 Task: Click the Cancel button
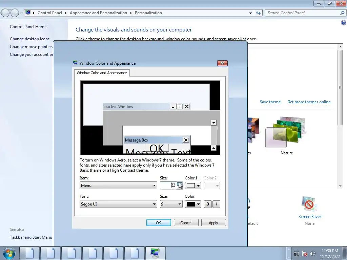pos(186,223)
